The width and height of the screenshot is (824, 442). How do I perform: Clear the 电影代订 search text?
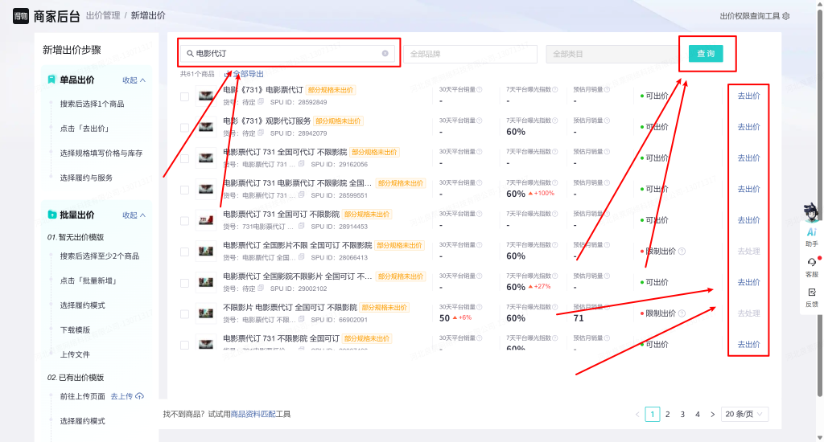pos(385,54)
